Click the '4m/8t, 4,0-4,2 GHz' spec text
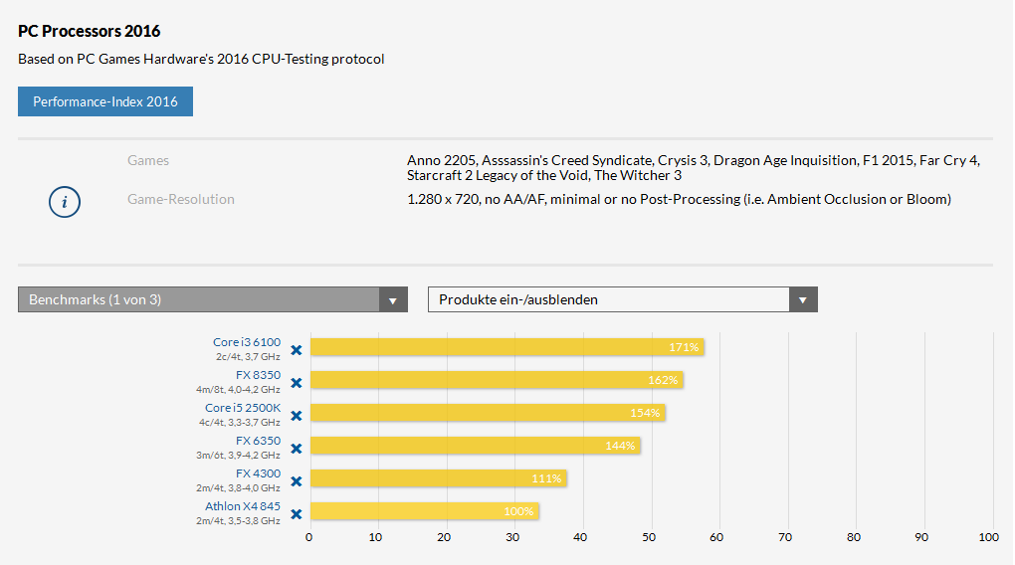 pos(238,390)
